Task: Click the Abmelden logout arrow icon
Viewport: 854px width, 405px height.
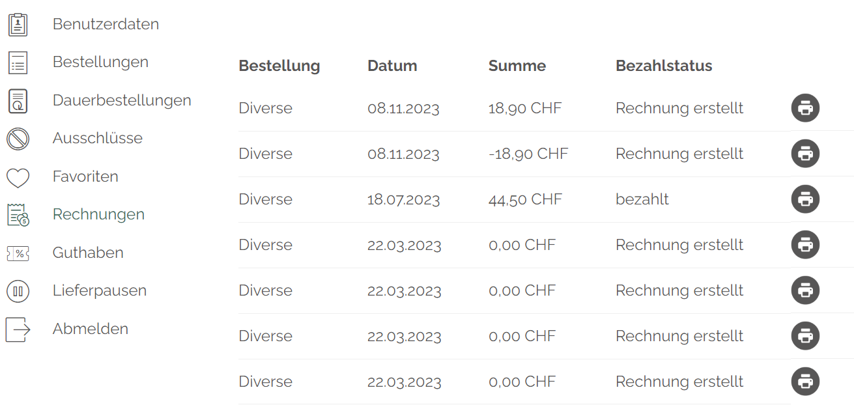Action: (18, 329)
